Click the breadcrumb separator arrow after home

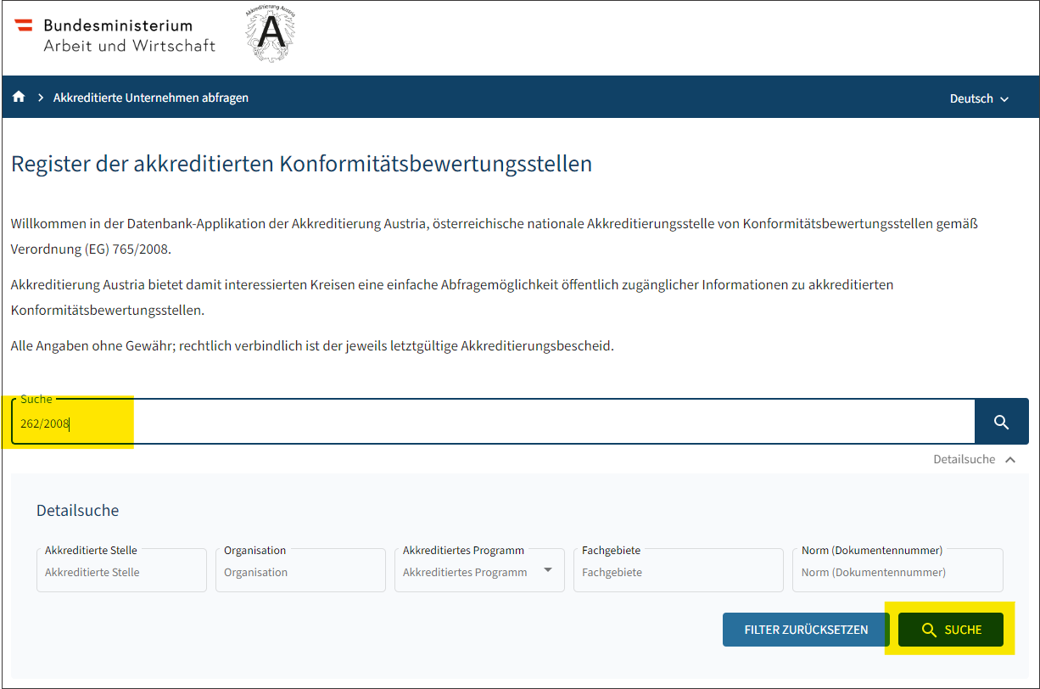[x=40, y=98]
